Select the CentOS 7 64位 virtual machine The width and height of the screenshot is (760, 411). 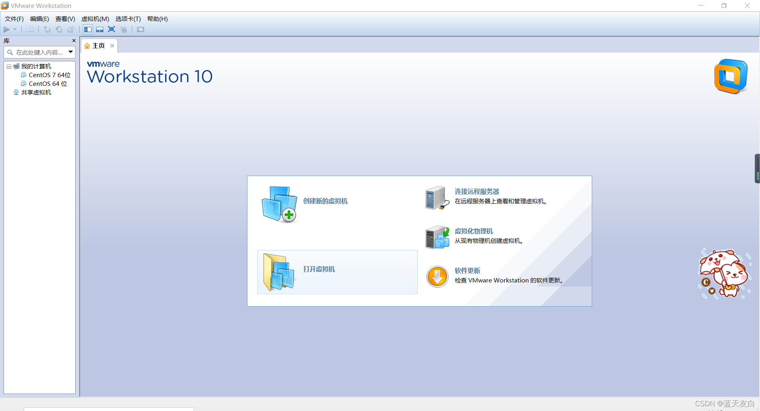49,75
